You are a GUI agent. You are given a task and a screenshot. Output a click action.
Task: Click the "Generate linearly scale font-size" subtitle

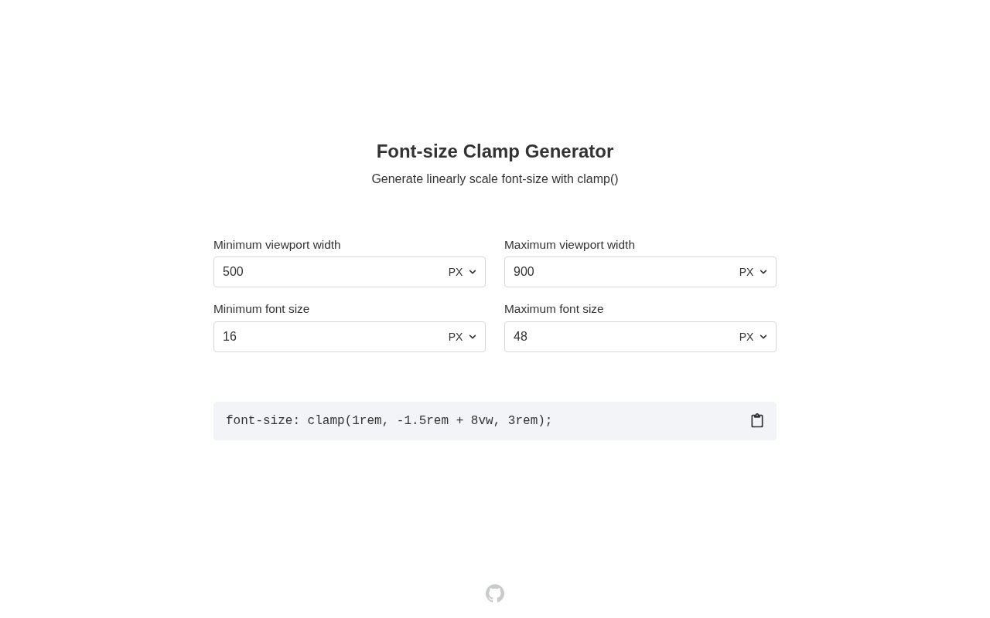(495, 179)
